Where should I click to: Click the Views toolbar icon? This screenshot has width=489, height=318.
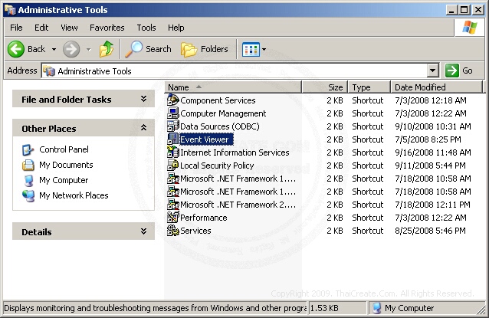tap(251, 49)
